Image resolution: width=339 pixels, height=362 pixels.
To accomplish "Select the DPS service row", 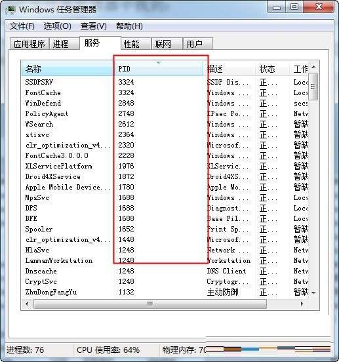I will [165, 209].
